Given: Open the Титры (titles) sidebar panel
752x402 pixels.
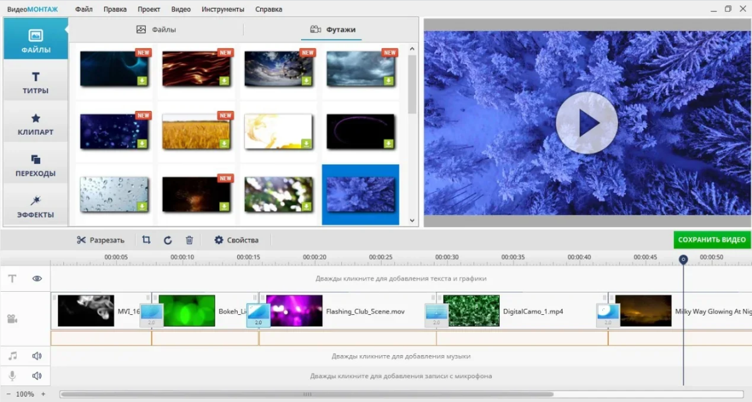Looking at the screenshot, I should 36,83.
